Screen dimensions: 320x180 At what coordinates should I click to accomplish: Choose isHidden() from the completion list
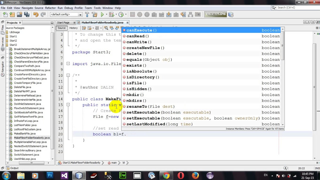click(x=201, y=89)
